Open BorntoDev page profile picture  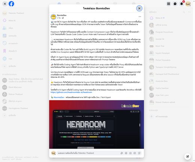[x=53, y=17]
